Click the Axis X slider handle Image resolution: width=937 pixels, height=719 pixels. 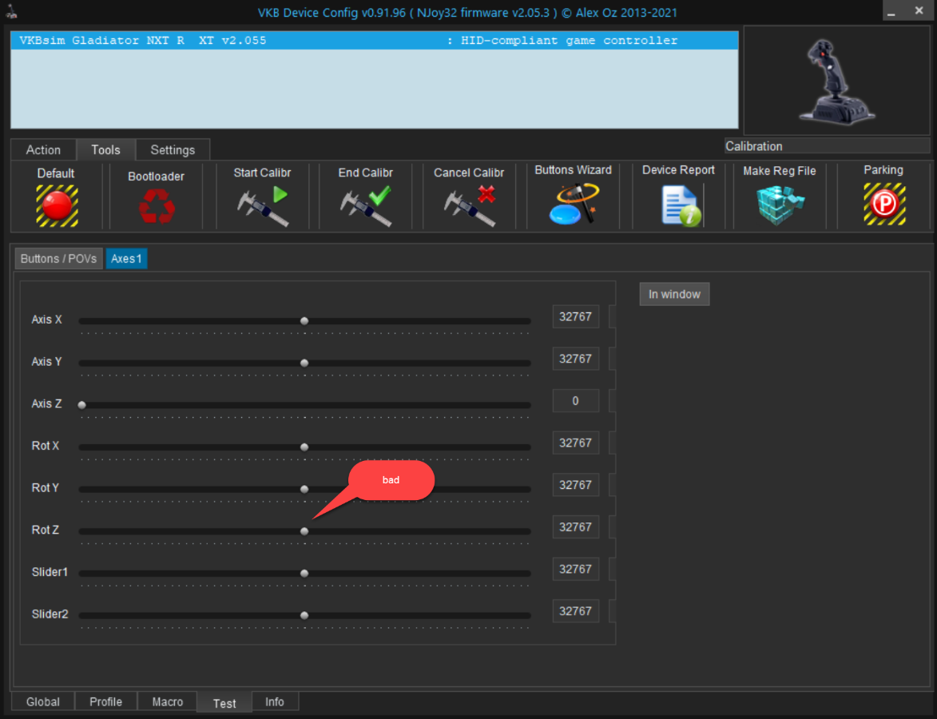click(304, 321)
